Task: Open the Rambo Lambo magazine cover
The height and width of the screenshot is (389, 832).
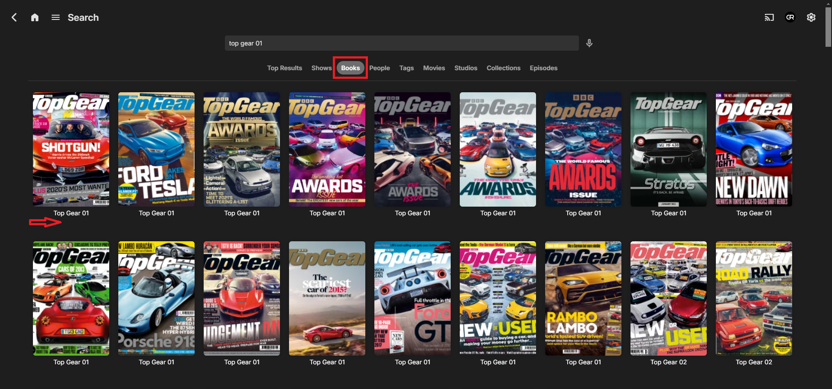Action: (583, 298)
